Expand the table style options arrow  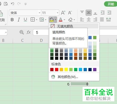click(x=46, y=20)
